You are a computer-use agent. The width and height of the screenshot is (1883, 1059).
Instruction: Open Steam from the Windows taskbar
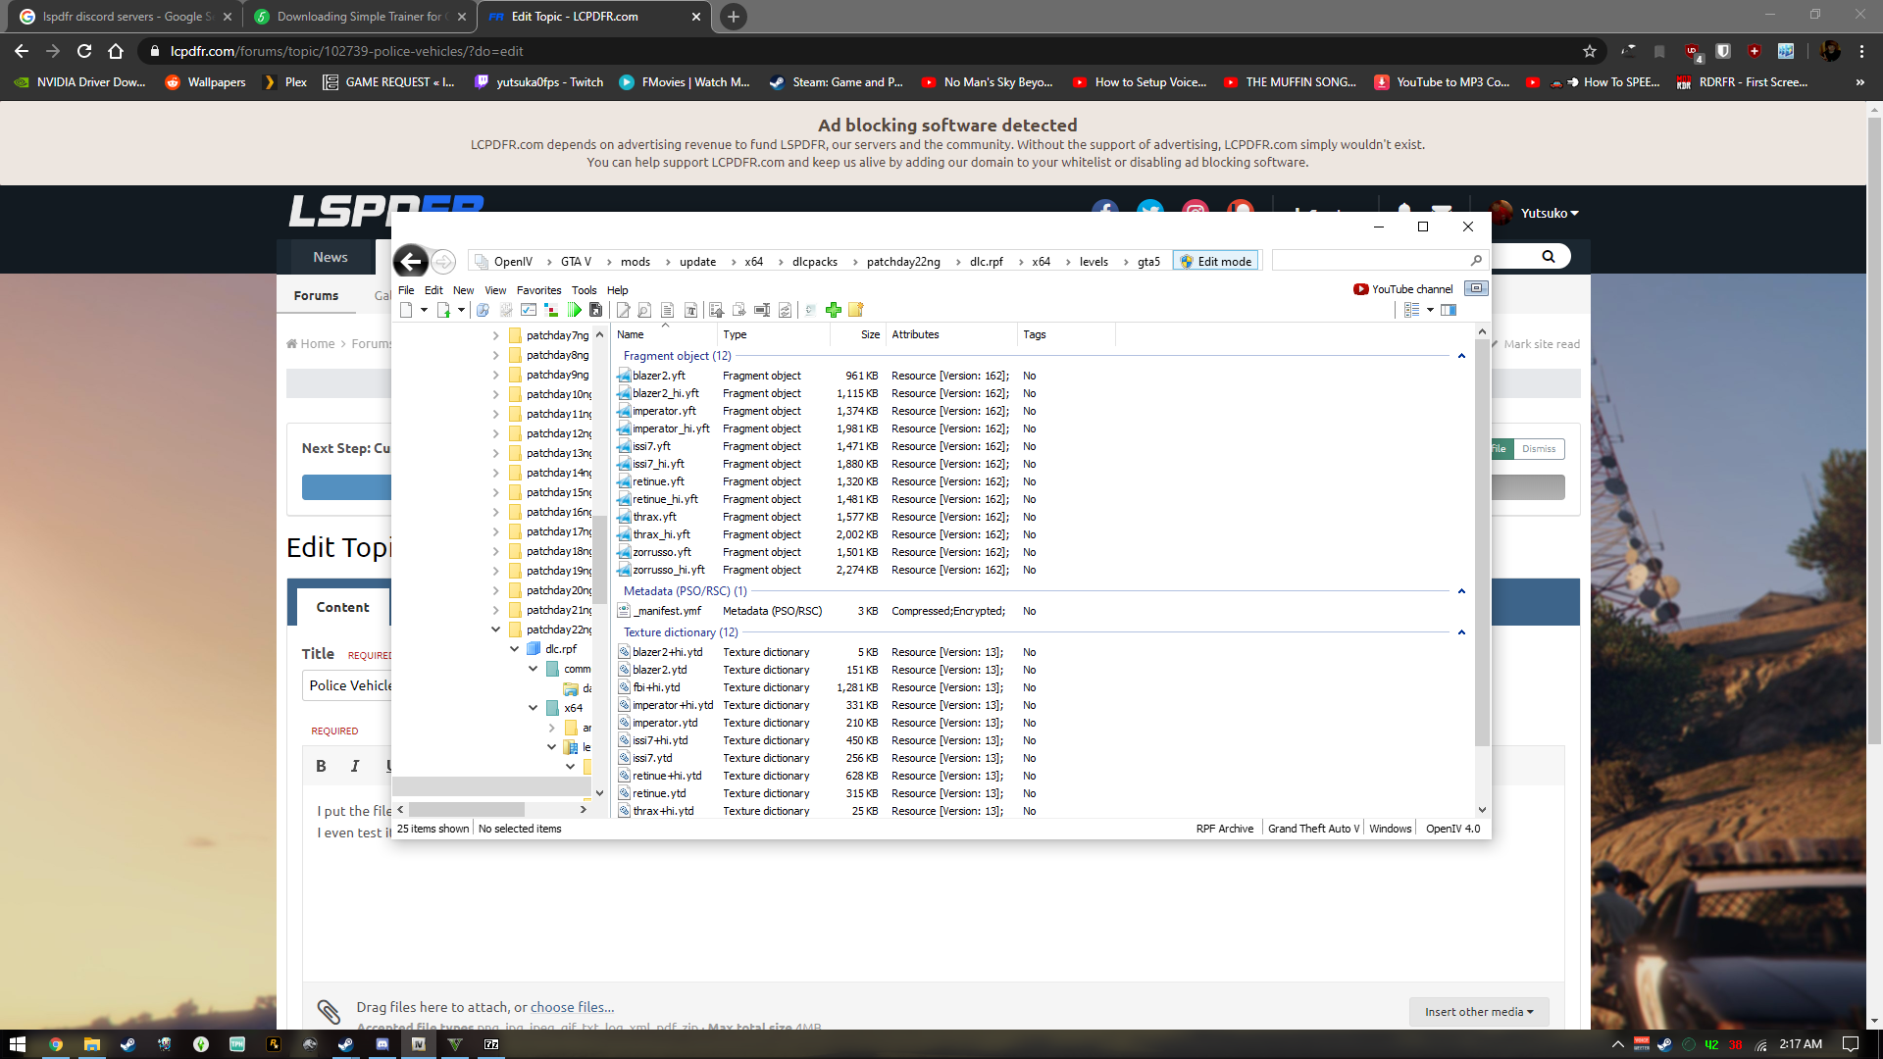127,1044
